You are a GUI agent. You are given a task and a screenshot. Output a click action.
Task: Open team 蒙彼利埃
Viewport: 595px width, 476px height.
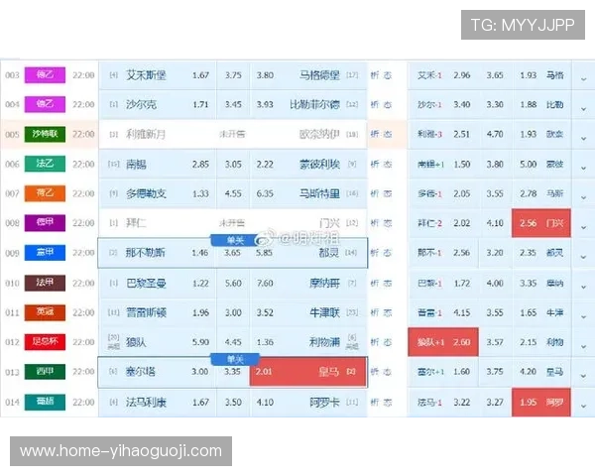pos(319,164)
